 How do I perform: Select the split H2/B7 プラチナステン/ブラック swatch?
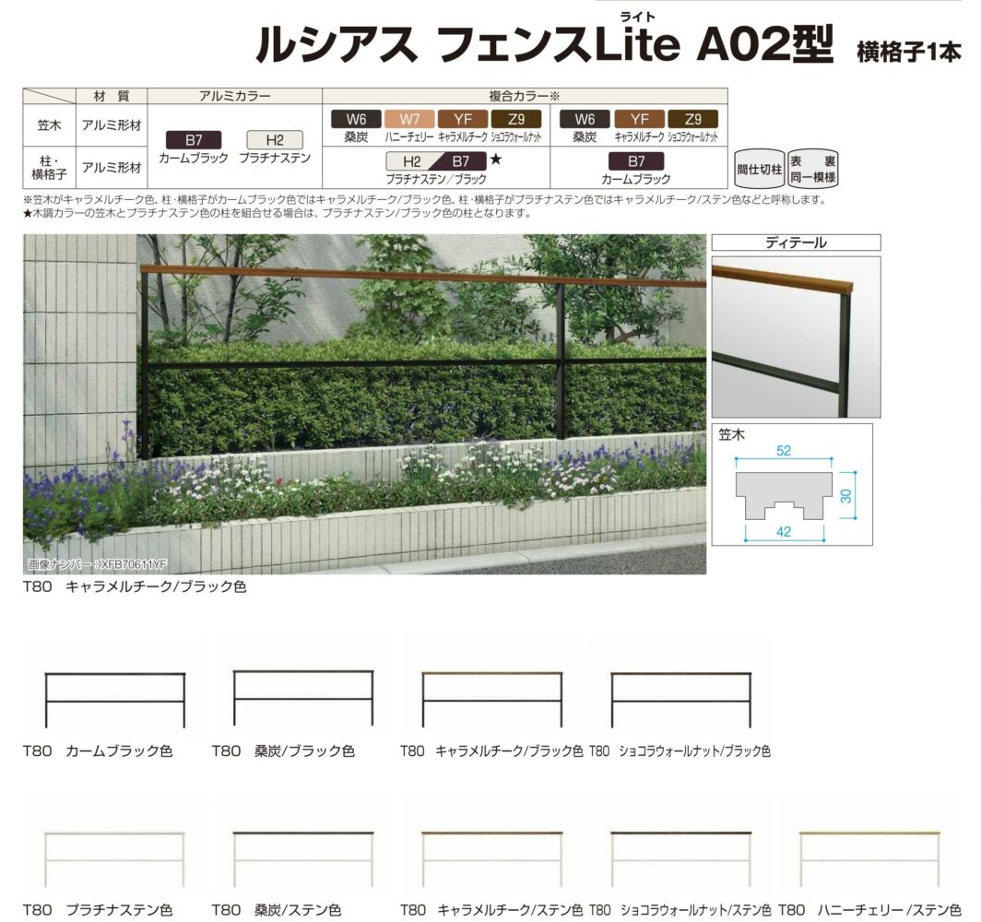(436, 160)
